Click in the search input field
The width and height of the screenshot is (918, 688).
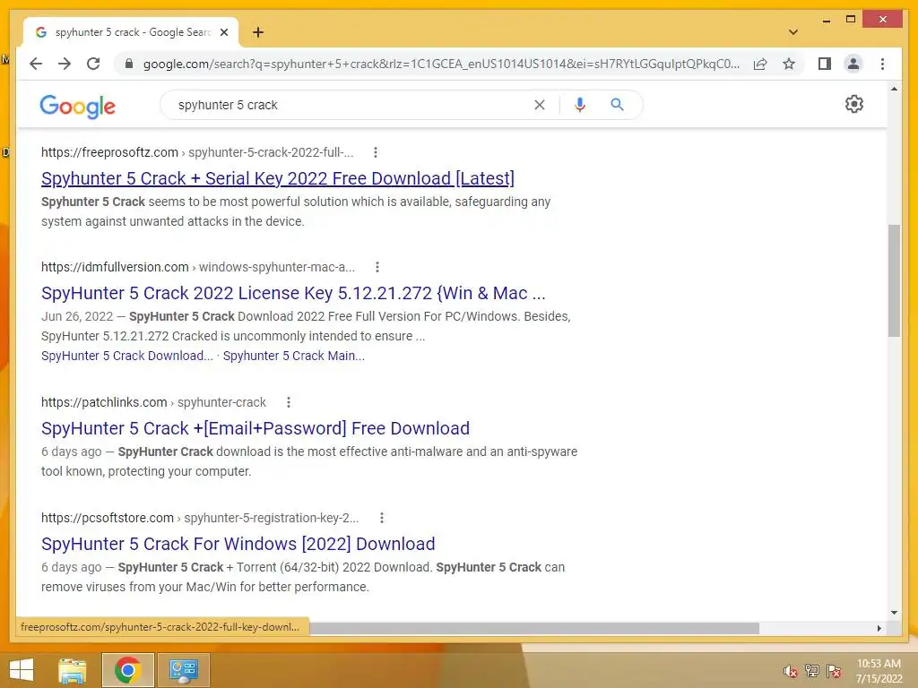(x=351, y=105)
